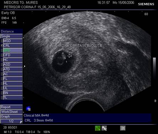Advance to next page via 1/2 arrow
Viewport: 158px width, 134px height.
click(21, 122)
